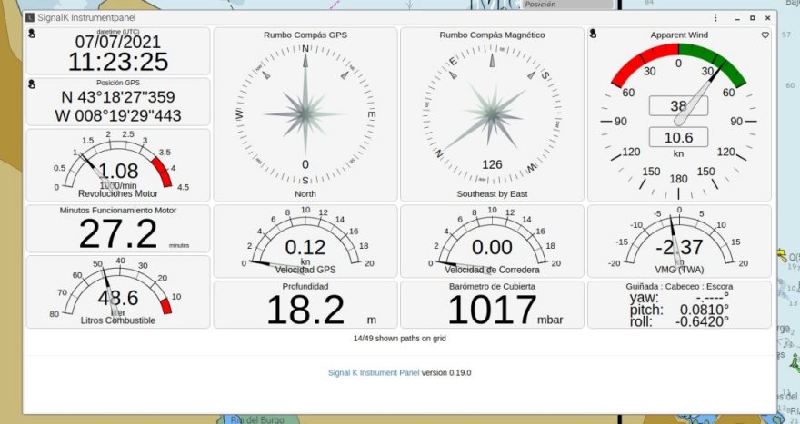This screenshot has width=800, height=424.
Task: Click the Velocidad de Corredera gauge
Action: tap(492, 241)
